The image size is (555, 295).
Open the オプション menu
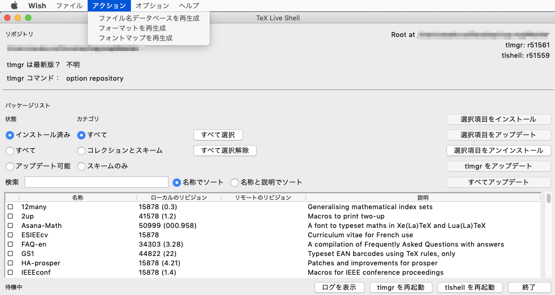click(x=152, y=6)
